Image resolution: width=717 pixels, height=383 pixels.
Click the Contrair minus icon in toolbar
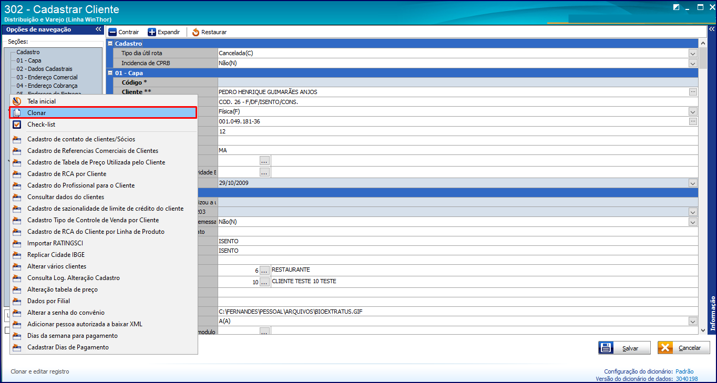point(112,32)
